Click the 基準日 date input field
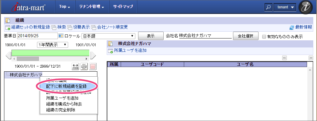This screenshot has width=317, height=121. (38, 36)
